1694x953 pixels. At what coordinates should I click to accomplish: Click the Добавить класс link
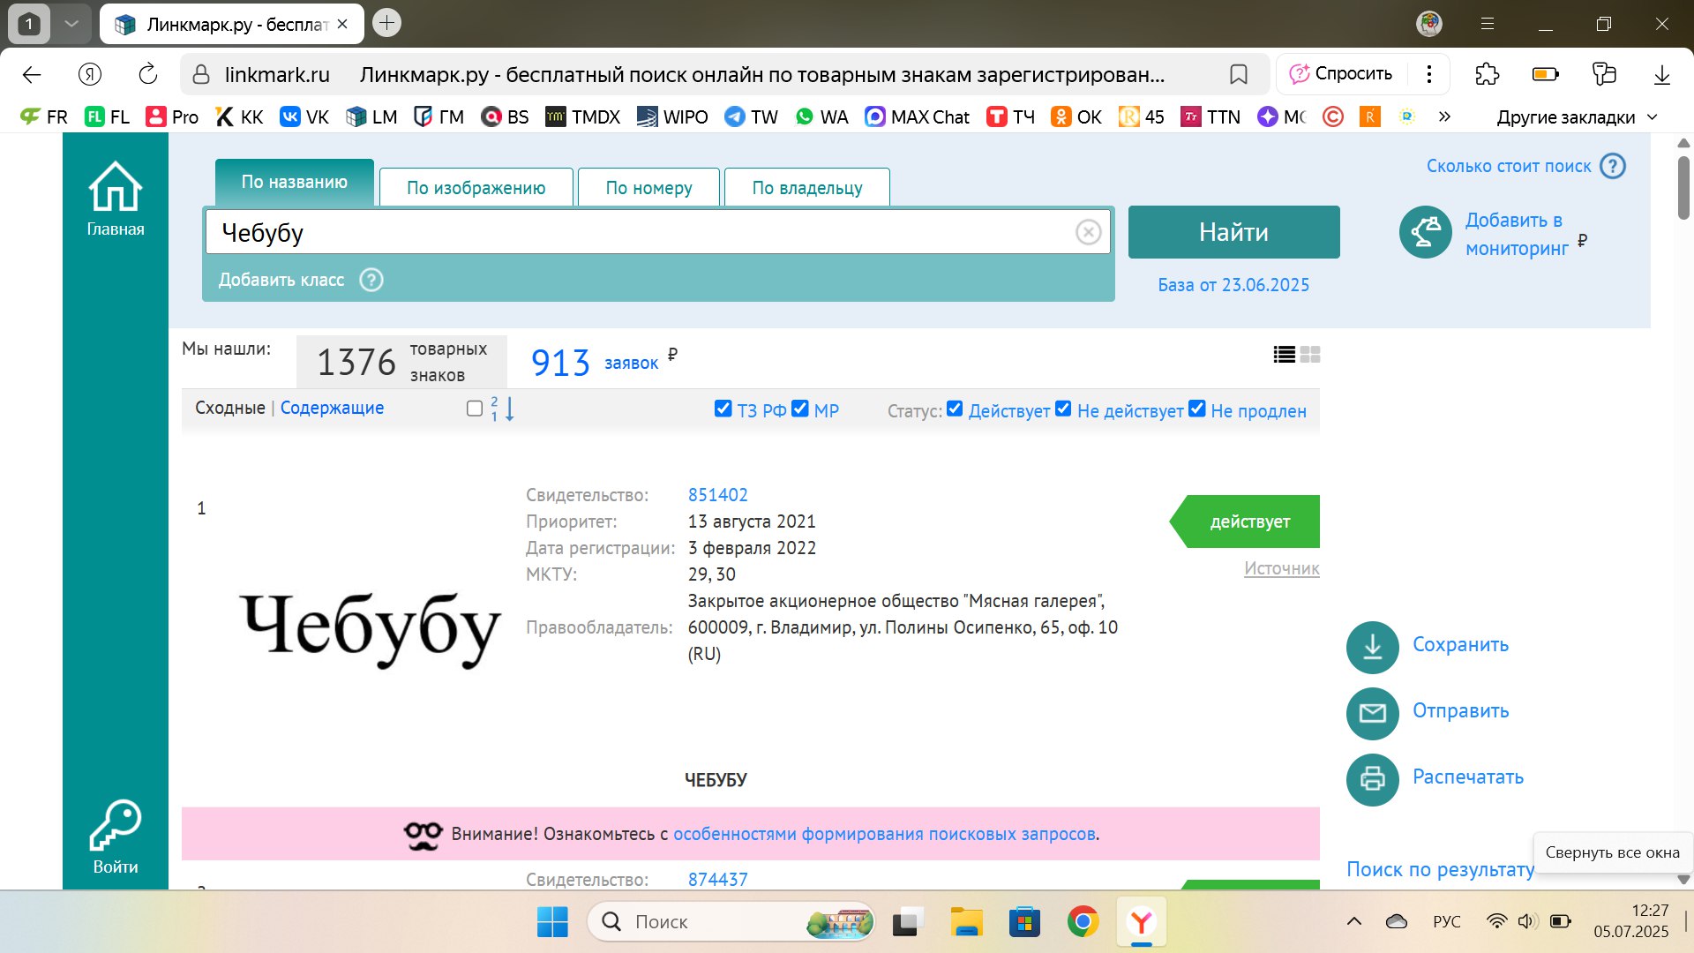(281, 280)
